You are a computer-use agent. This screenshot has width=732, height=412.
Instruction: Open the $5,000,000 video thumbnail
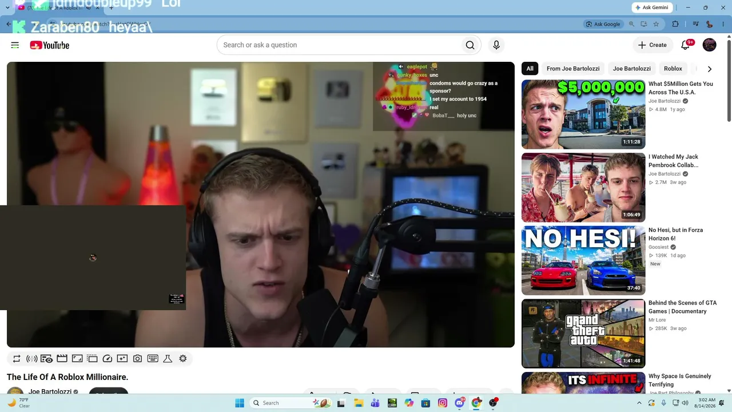pyautogui.click(x=583, y=114)
